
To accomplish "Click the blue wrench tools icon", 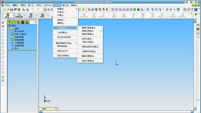I will [93, 9].
